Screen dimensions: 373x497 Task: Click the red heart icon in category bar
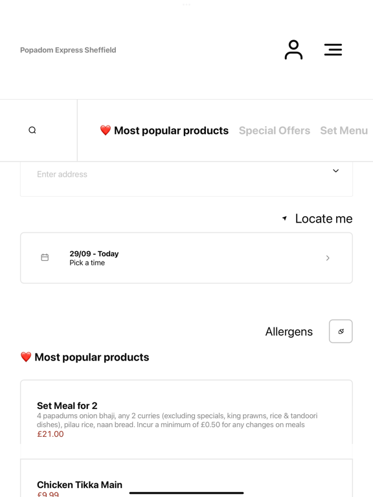[106, 130]
